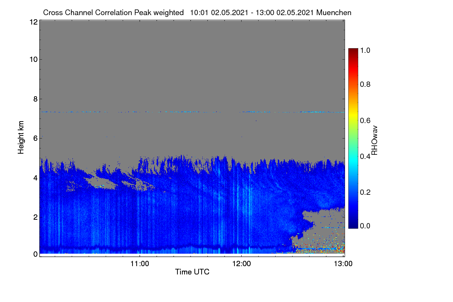Click the dark blue bottom of the colorbar
Image resolution: width=453 pixels, height=302 pixels.
click(x=353, y=225)
